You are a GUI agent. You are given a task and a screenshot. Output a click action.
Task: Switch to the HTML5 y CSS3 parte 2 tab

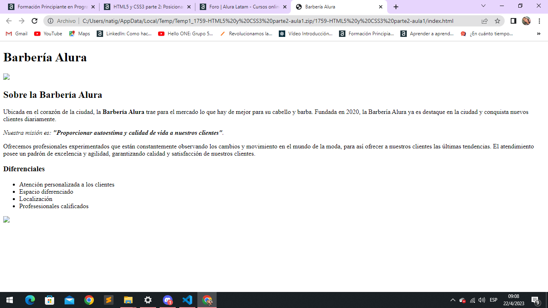pos(147,7)
